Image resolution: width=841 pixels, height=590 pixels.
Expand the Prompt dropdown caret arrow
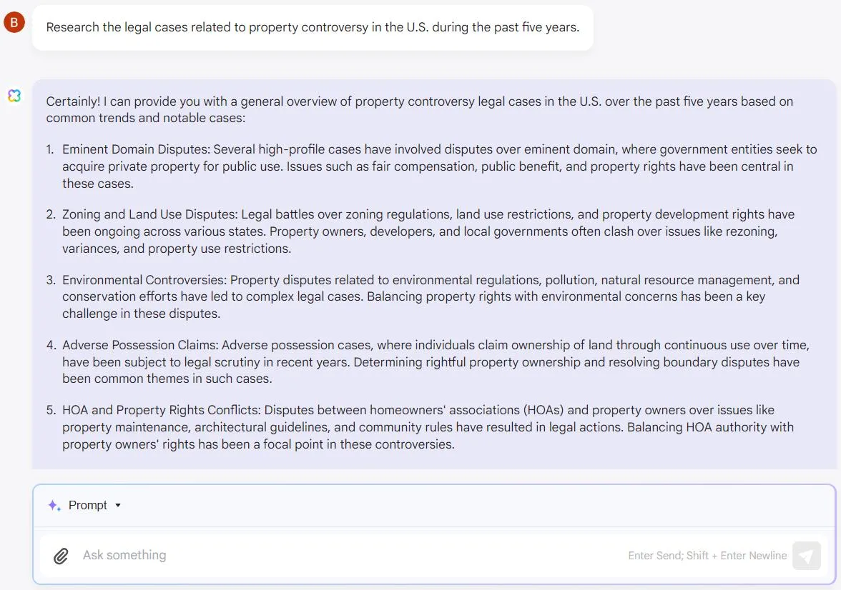click(118, 505)
